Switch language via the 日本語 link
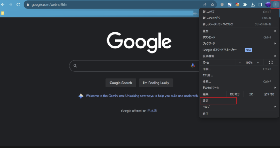The width and height of the screenshot is (280, 148). pyautogui.click(x=152, y=111)
